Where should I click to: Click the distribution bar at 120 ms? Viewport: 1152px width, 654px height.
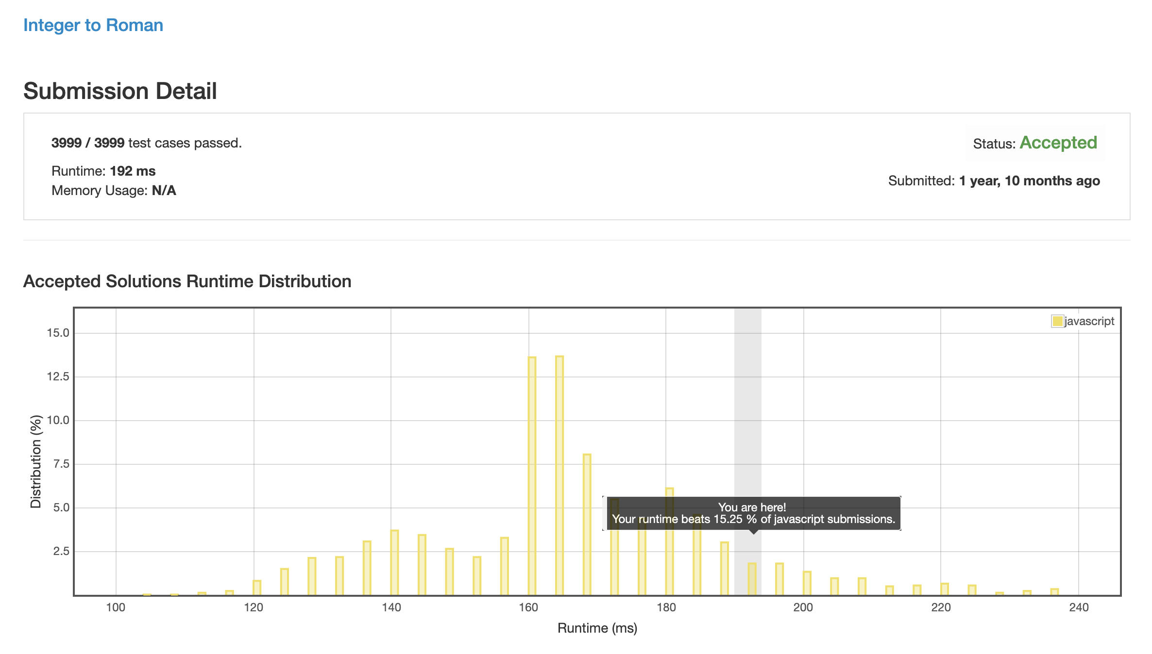pyautogui.click(x=257, y=588)
